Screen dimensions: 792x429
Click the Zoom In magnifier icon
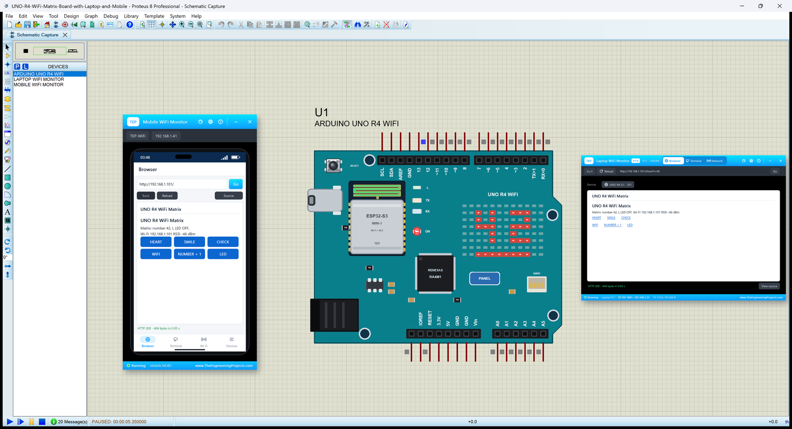point(182,25)
